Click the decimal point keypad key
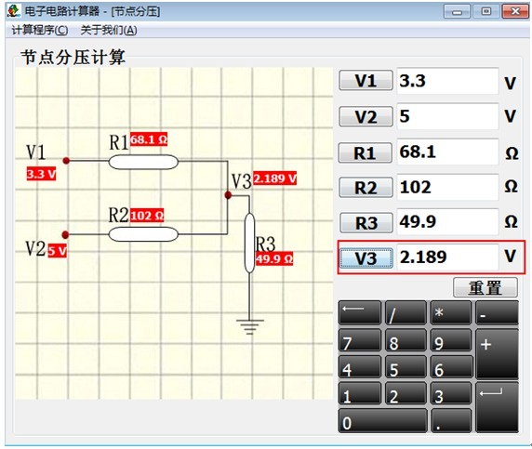 pos(451,420)
